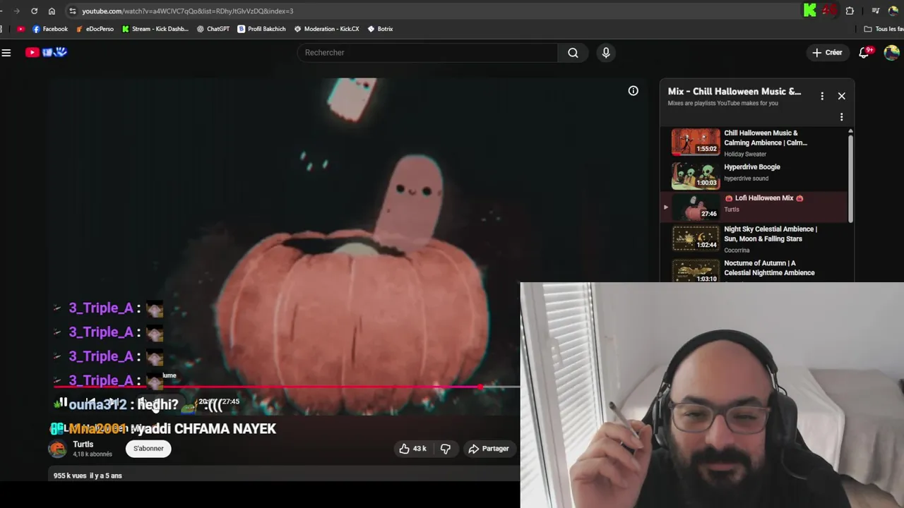This screenshot has height=508, width=904.
Task: Open the ChatGPT bookmark
Action: 213,29
